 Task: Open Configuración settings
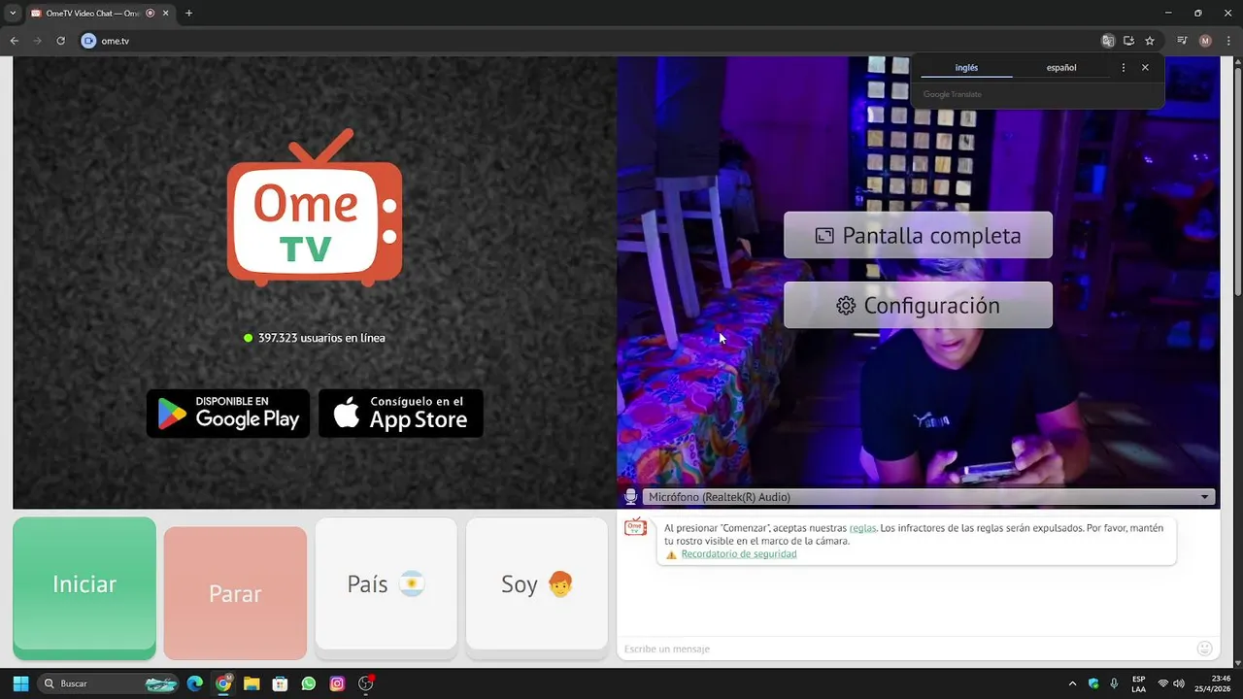click(918, 305)
